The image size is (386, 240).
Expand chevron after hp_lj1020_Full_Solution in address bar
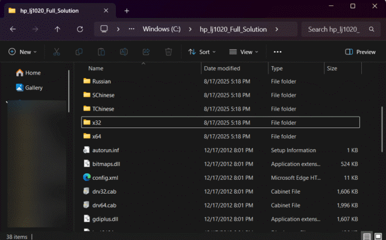pos(277,29)
